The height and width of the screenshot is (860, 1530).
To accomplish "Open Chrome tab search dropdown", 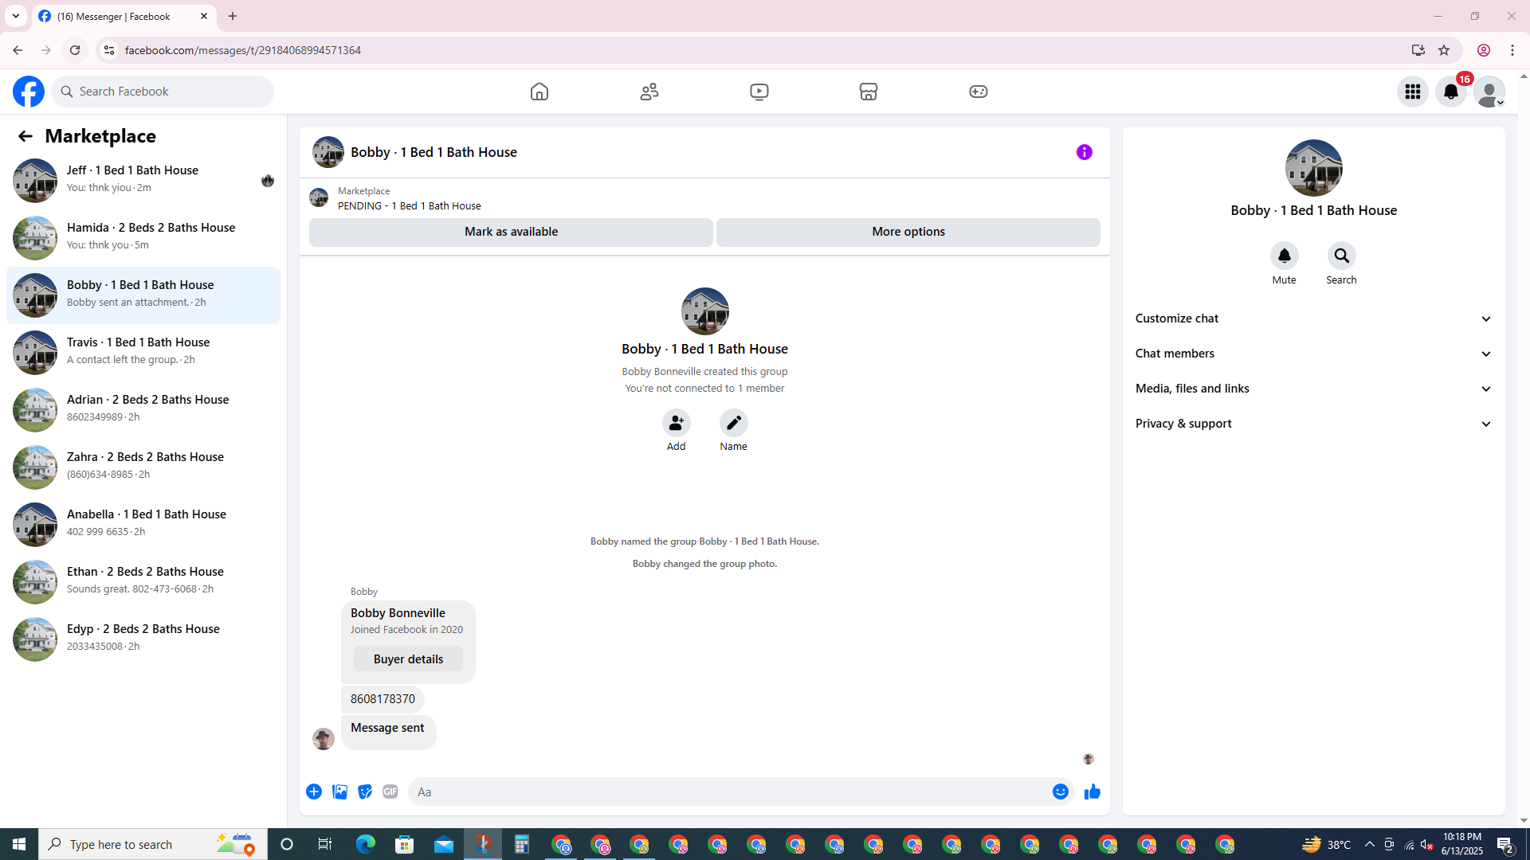I will [16, 16].
